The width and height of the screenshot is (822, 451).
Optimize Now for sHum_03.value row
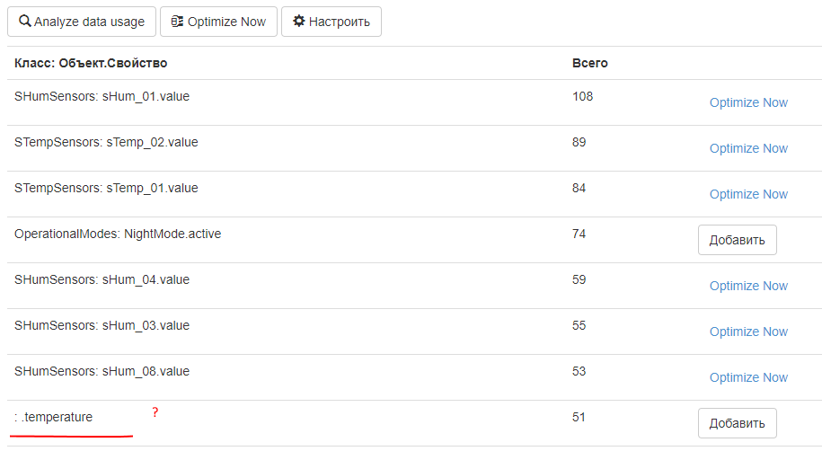(x=748, y=332)
